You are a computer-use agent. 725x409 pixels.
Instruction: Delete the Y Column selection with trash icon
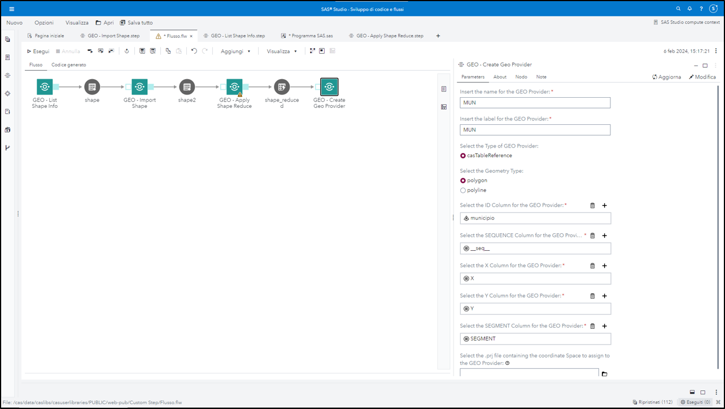pos(592,296)
